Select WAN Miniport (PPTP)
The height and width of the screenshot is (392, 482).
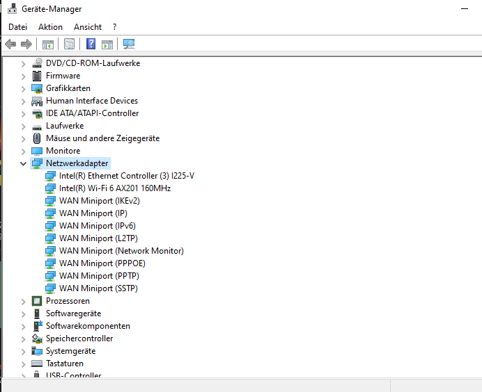click(x=100, y=276)
